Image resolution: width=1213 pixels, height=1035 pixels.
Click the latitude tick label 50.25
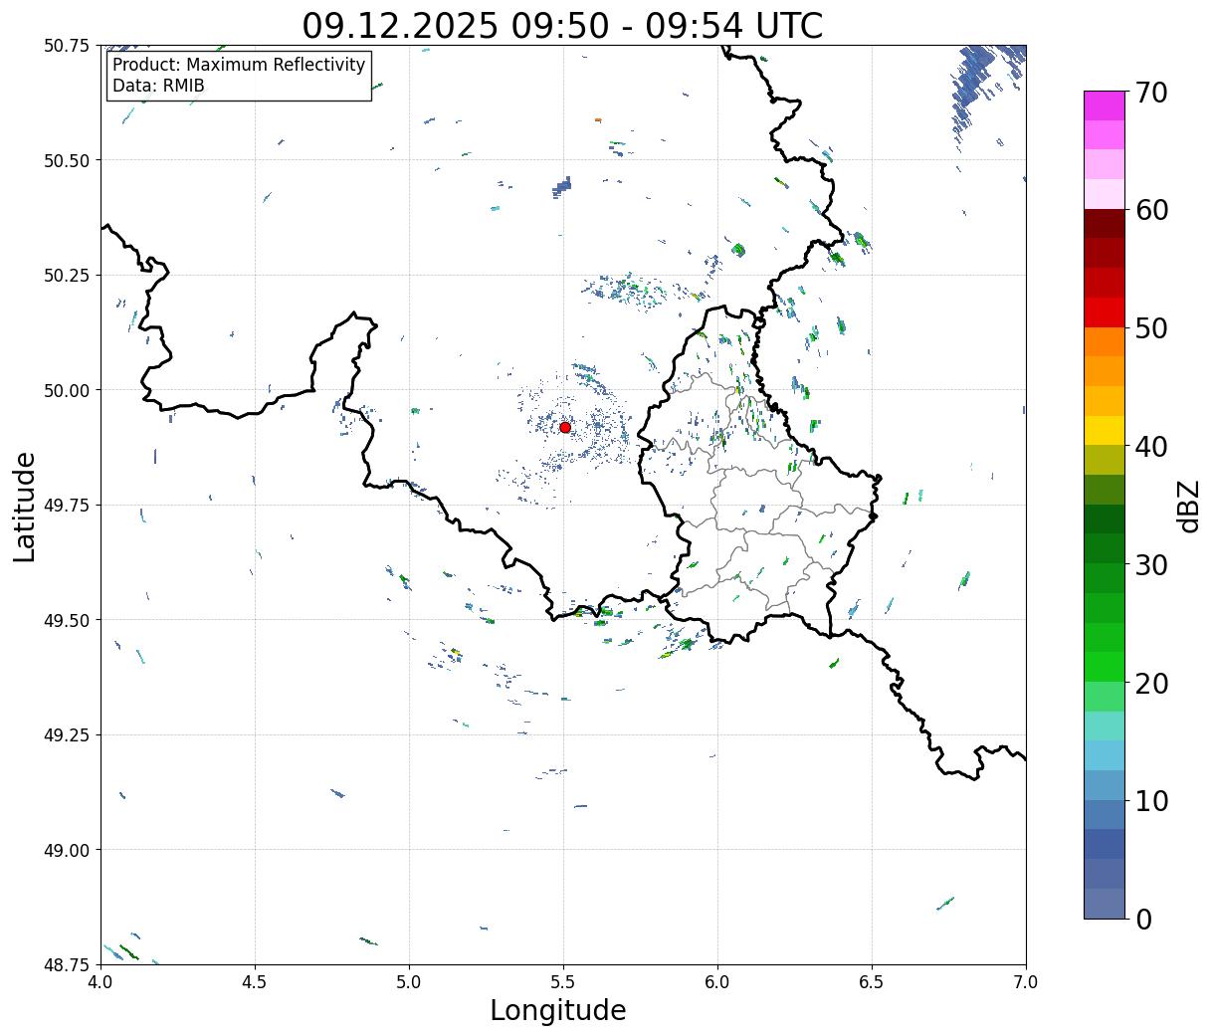pos(67,276)
